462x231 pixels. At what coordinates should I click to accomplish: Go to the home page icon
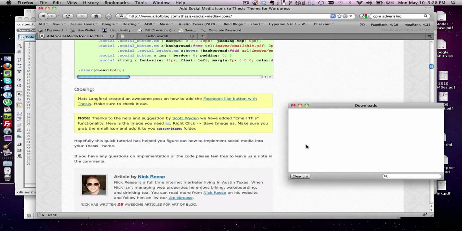point(96,16)
